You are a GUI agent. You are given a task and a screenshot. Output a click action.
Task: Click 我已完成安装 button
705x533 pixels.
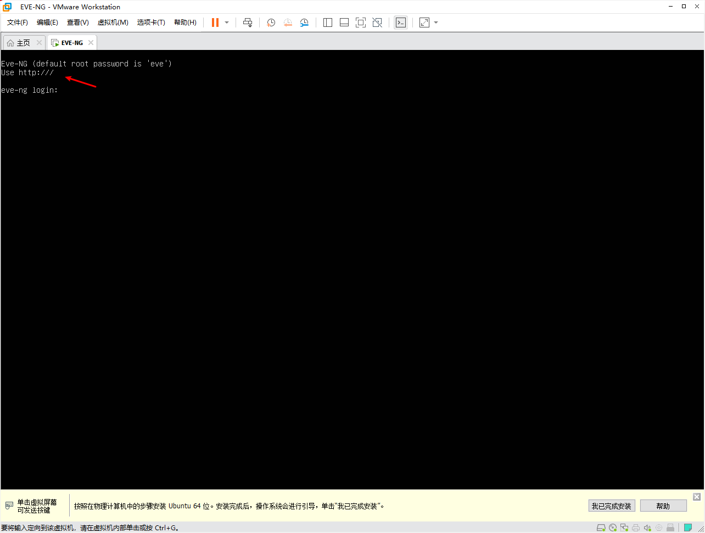click(611, 506)
